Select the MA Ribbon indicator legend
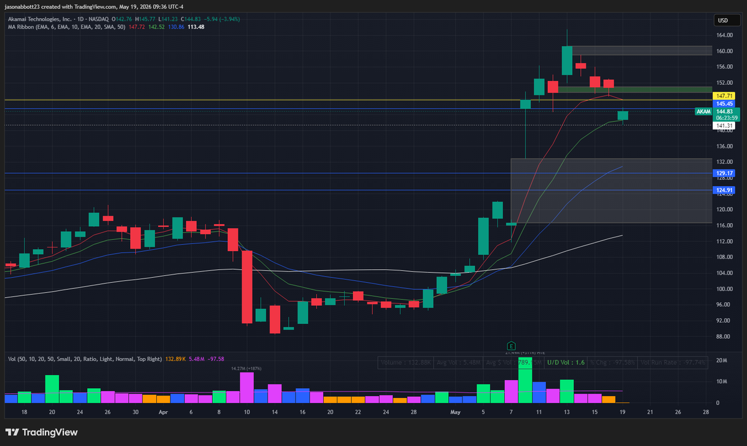747x446 pixels. tap(67, 27)
